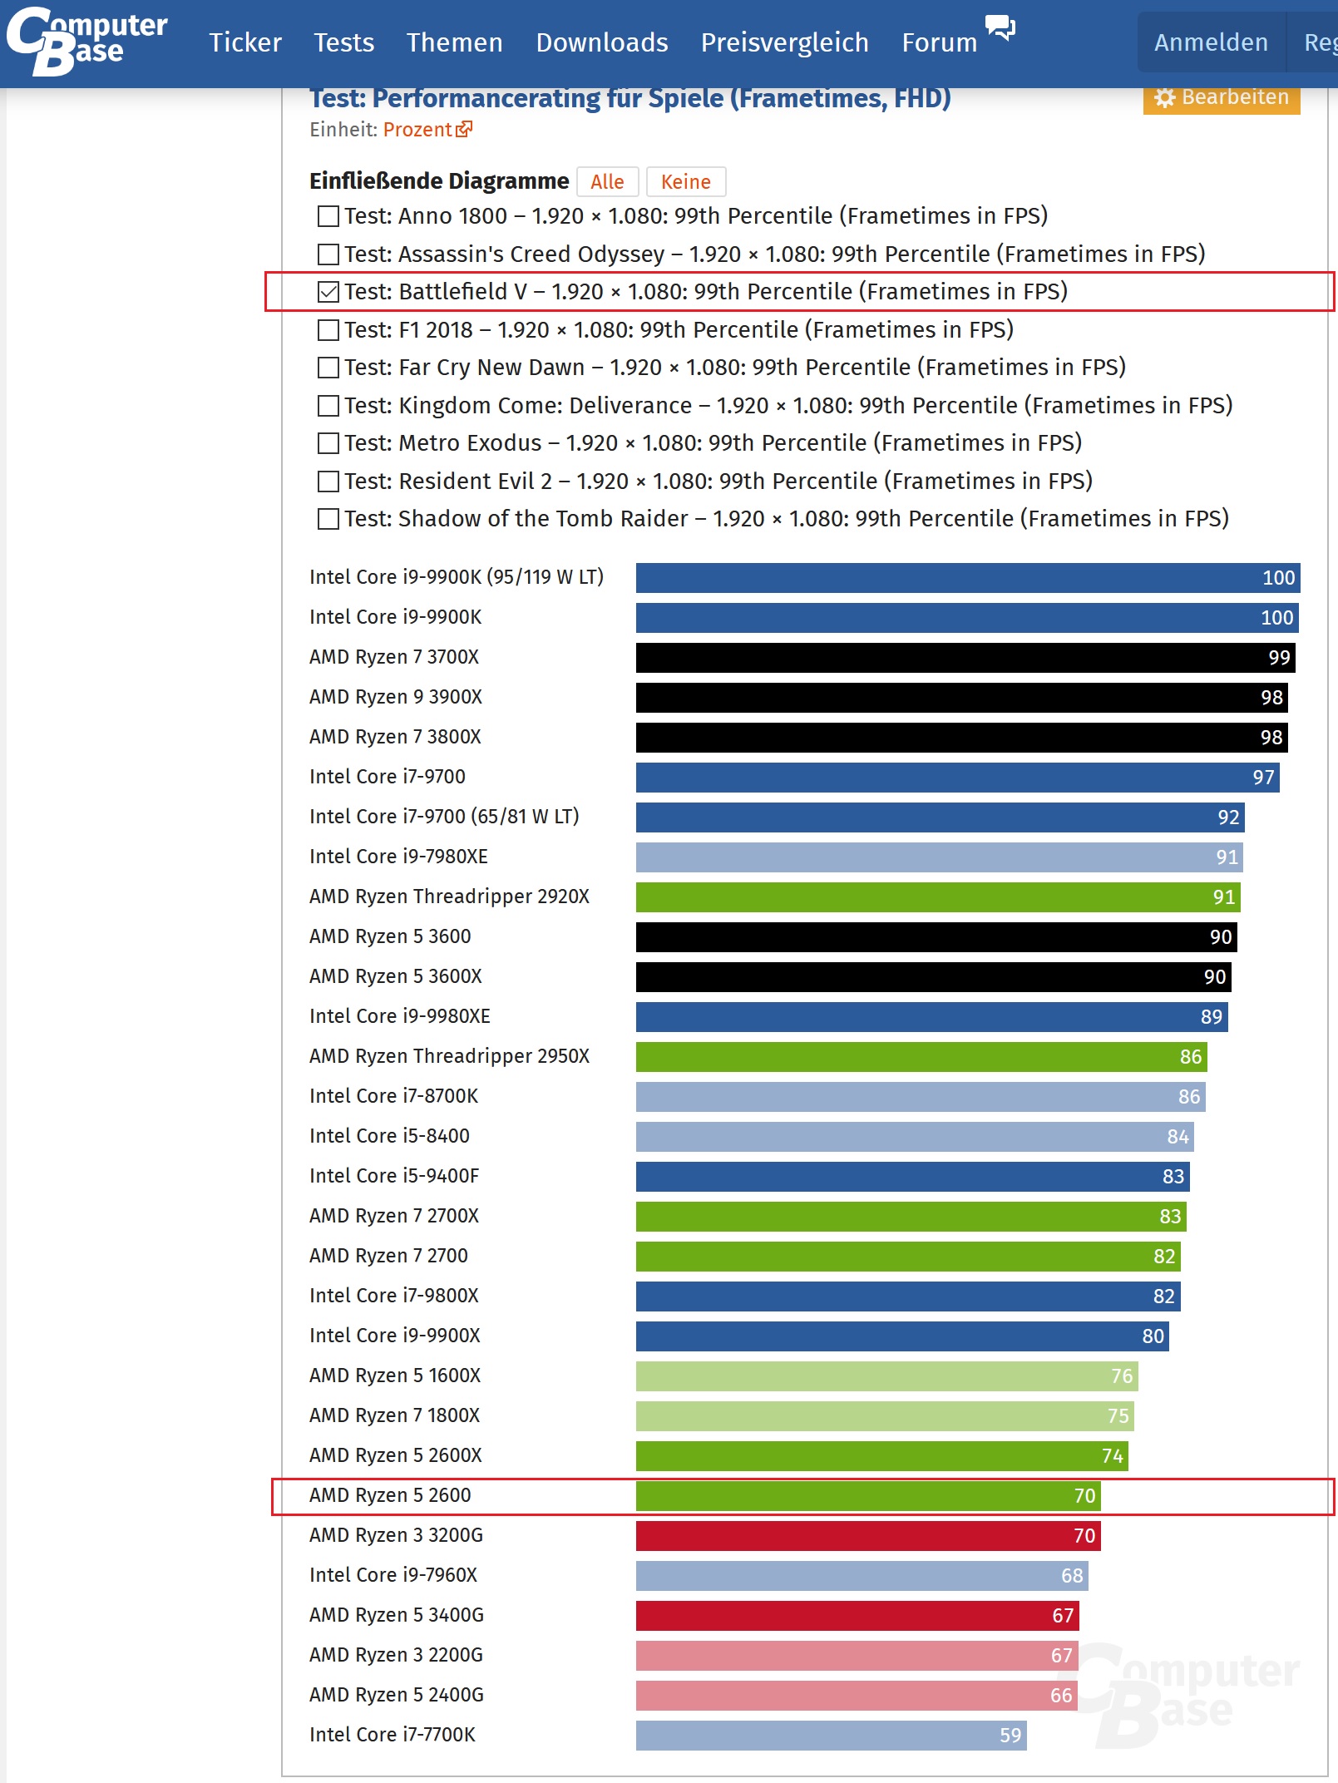The height and width of the screenshot is (1783, 1338).
Task: Click the AMD Ryzen 5 3600 label
Action: point(390,936)
